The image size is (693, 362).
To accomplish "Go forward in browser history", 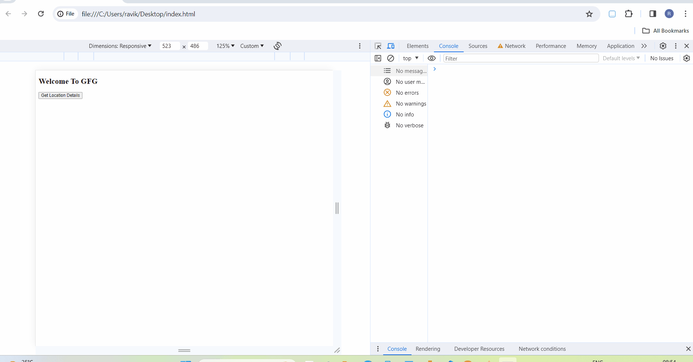I will [x=24, y=14].
